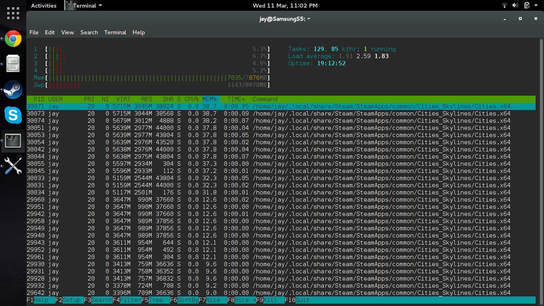Launch Steam from the dock
The image size is (544, 306).
13,90
